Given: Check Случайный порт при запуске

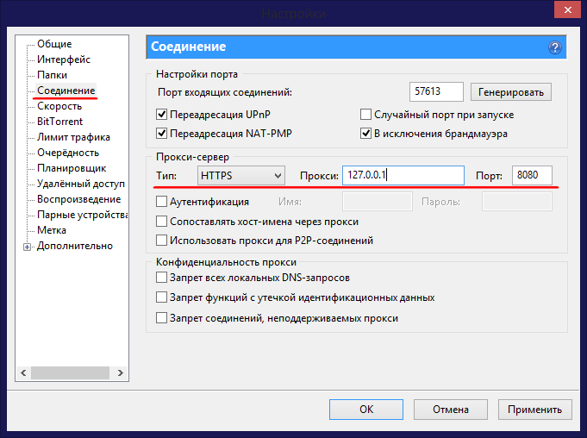Looking at the screenshot, I should coord(365,115).
